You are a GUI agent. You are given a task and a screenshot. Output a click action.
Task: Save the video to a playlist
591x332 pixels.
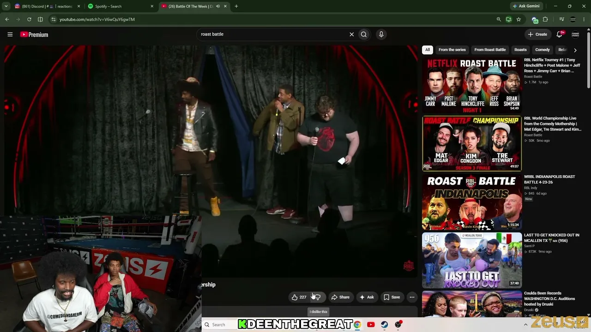coord(392,297)
